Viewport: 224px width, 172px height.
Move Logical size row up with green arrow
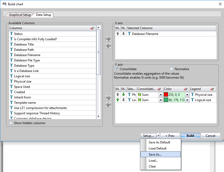pos(118,100)
